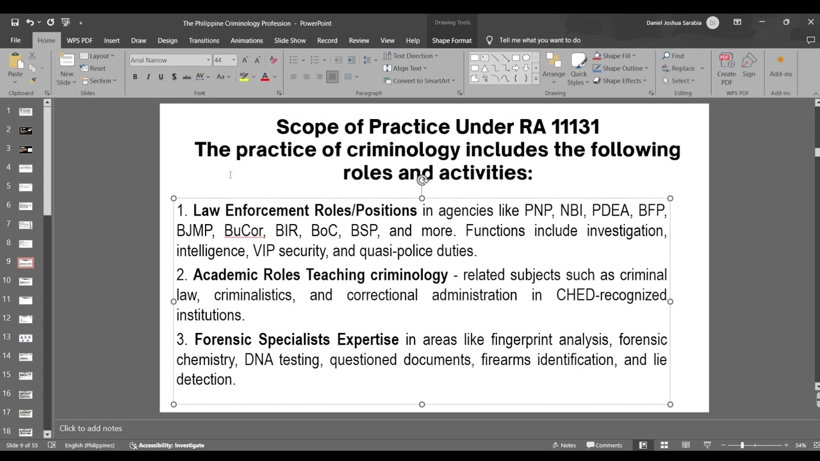Toggle the Notes pane in status bar
This screenshot has height=461, width=820.
tap(564, 445)
